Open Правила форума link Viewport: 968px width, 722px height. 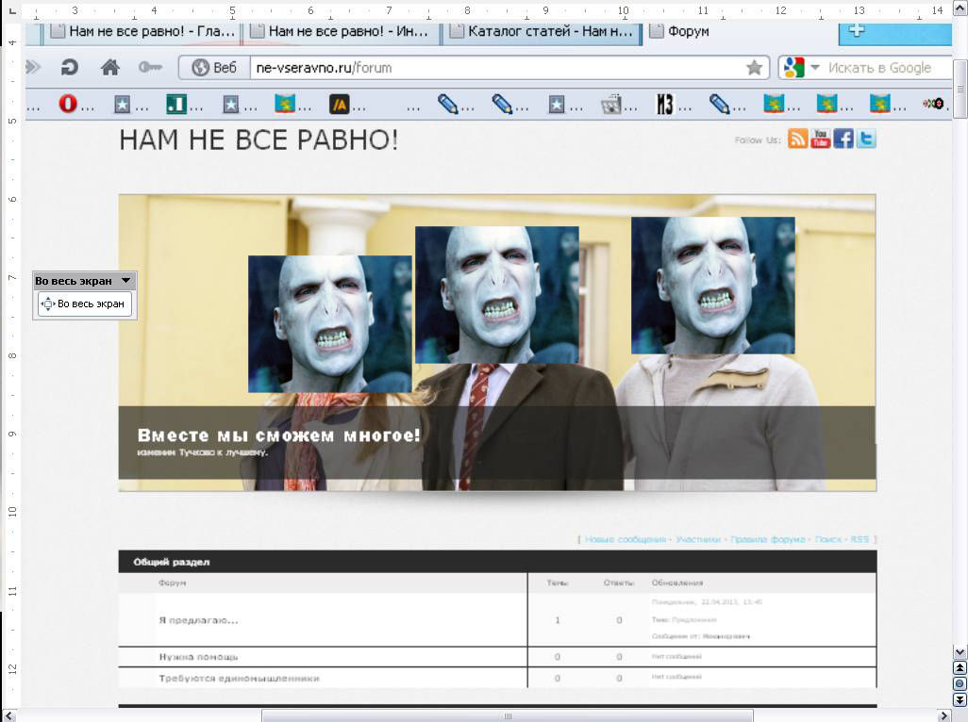tap(767, 539)
